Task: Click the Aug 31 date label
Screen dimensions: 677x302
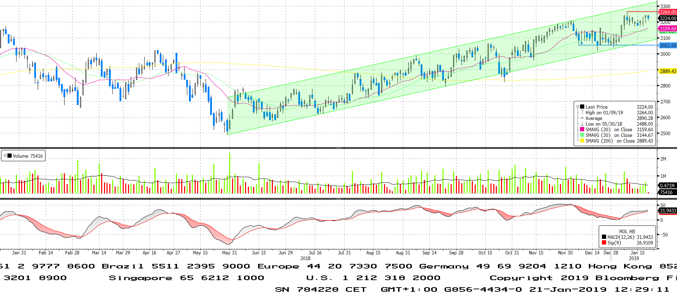Action: tap(403, 253)
